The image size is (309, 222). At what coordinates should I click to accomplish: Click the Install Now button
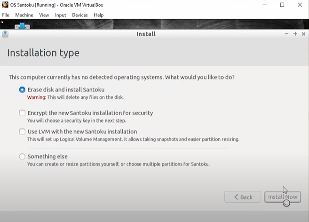coord(282,197)
